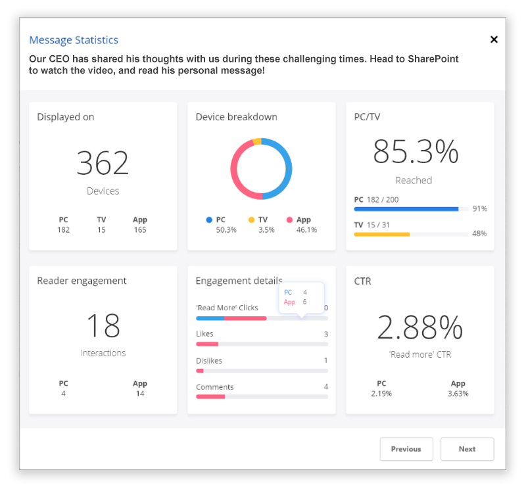Click the Previous button
The height and width of the screenshot is (497, 526).
406,449
